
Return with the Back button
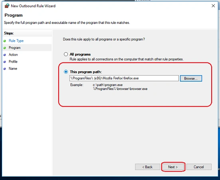[148, 167]
